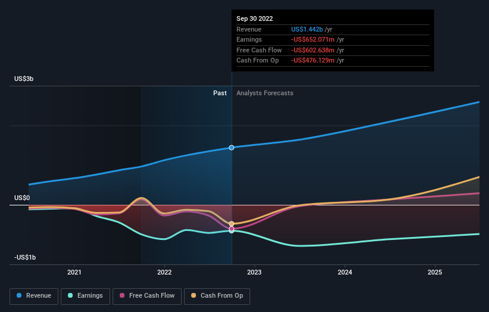Click the pink Free Cash Flow data point

pyautogui.click(x=232, y=229)
